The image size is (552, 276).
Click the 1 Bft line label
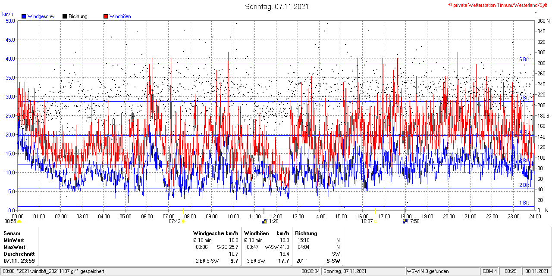point(524,203)
